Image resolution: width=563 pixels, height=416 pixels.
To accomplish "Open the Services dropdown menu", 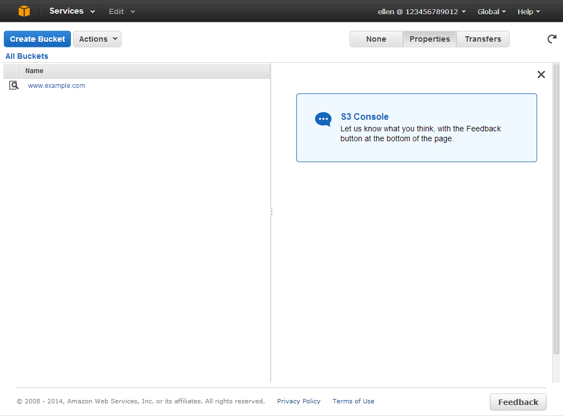I will click(x=72, y=11).
